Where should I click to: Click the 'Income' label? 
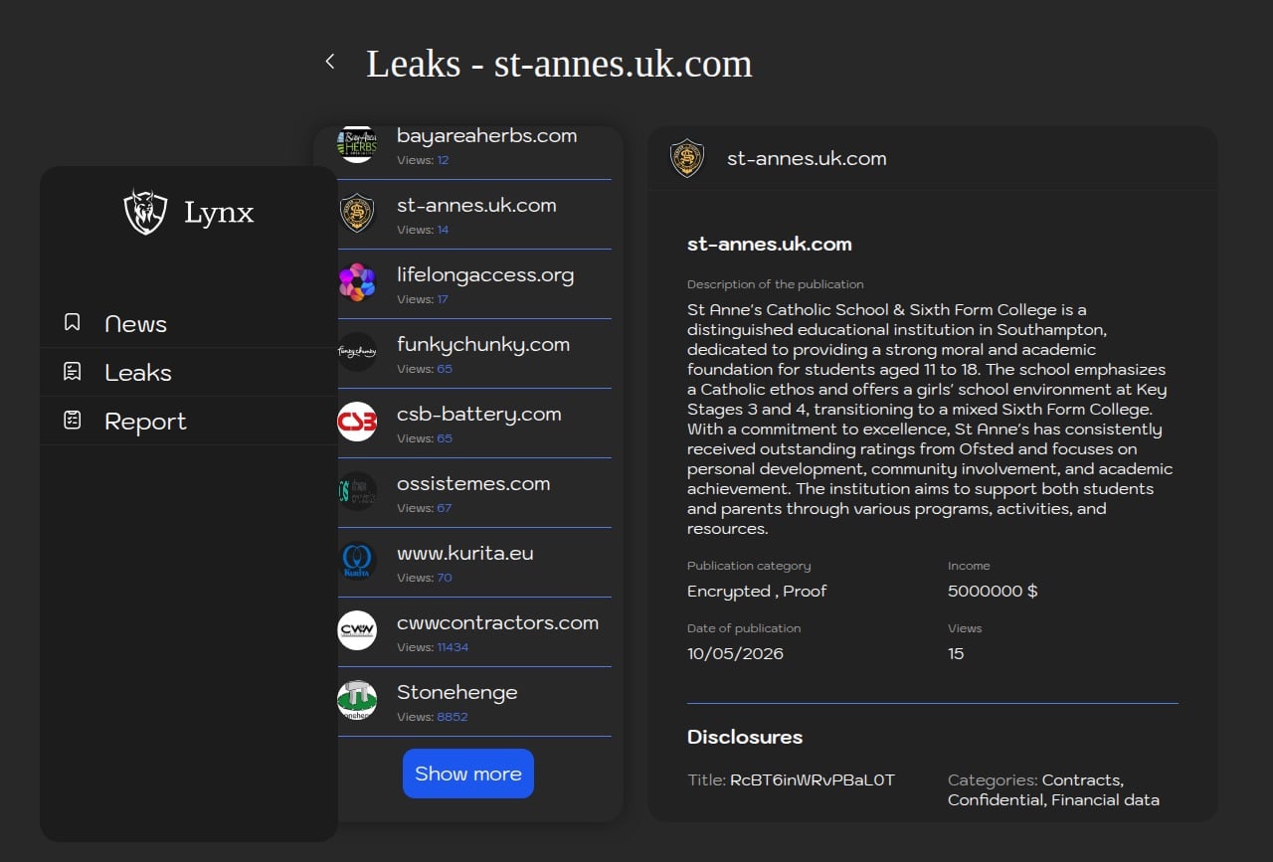pyautogui.click(x=969, y=565)
